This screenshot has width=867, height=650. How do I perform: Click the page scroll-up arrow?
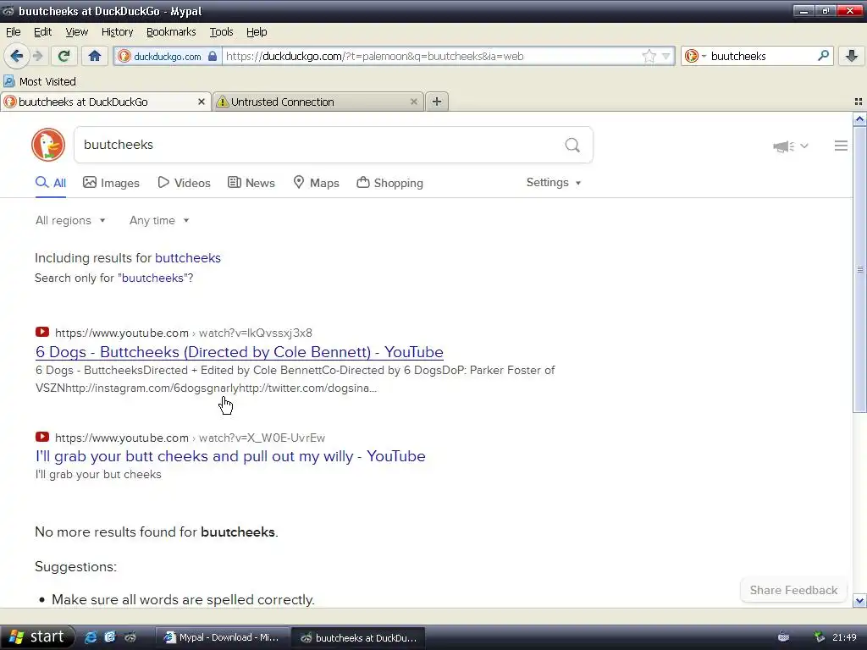tap(859, 119)
